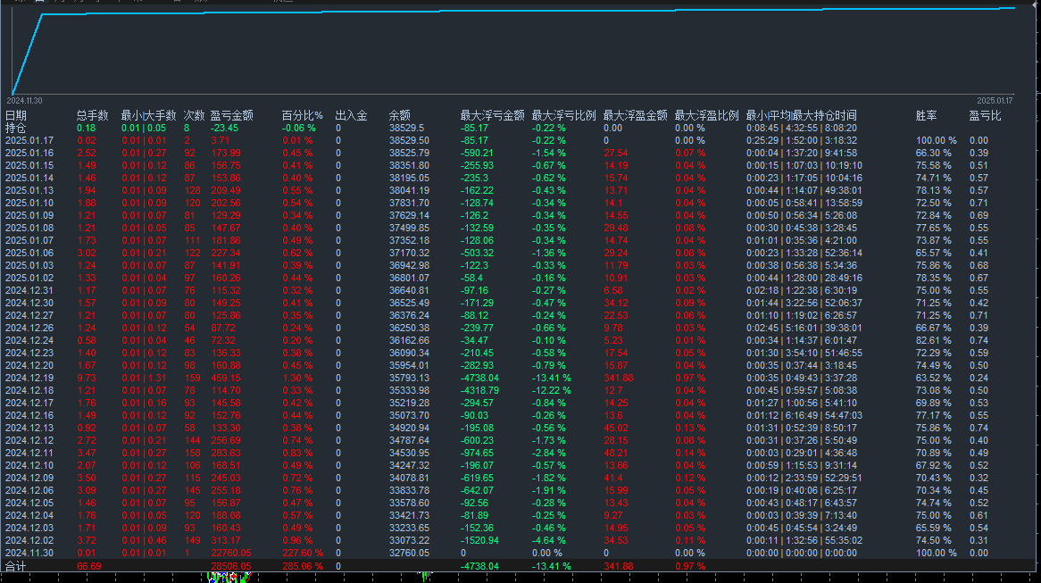Click the 63.52 % win rate cell
The image size is (1041, 583).
[x=934, y=379]
